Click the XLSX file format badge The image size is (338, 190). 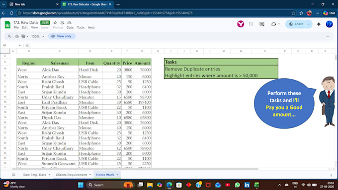(45, 23)
